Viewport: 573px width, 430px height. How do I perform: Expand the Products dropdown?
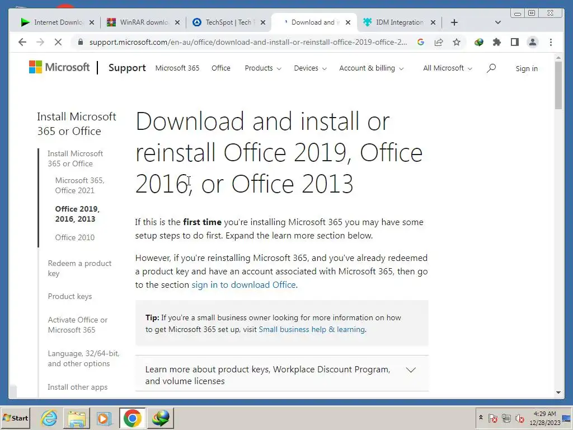263,68
